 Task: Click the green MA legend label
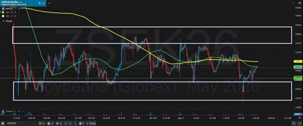click(7, 12)
